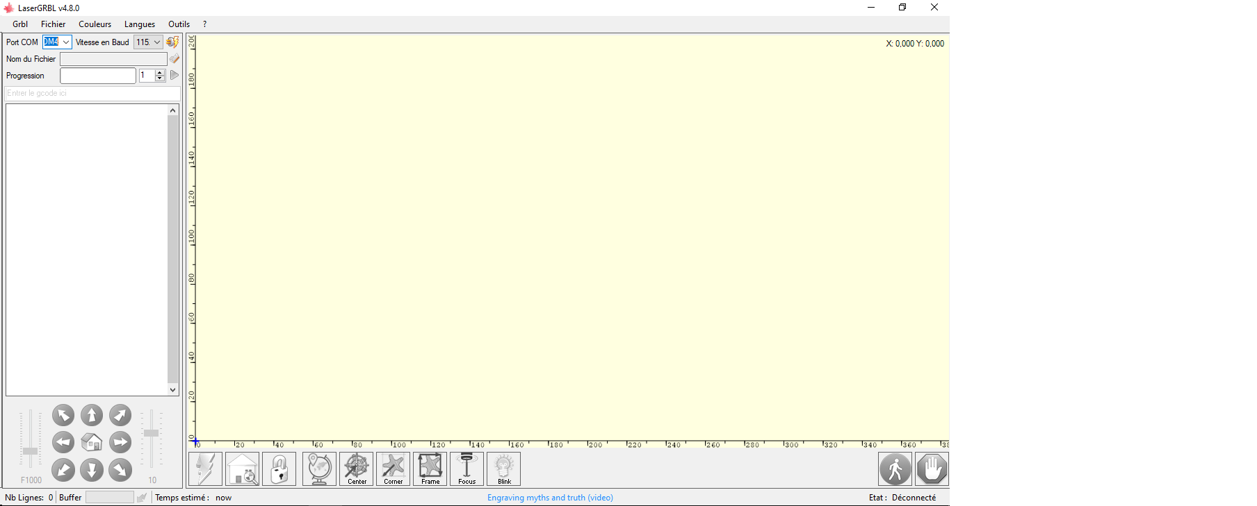Jog diagonally up-left with the arrow button

click(x=63, y=416)
